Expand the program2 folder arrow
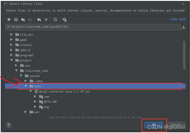This screenshot has width=190, height=133. coord(11,55)
